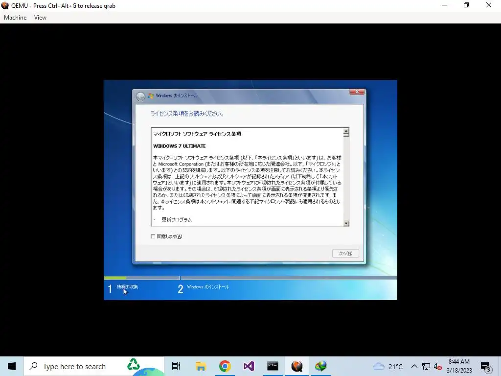
Task: Open Internet Download Manager taskbar icon
Action: point(321,366)
